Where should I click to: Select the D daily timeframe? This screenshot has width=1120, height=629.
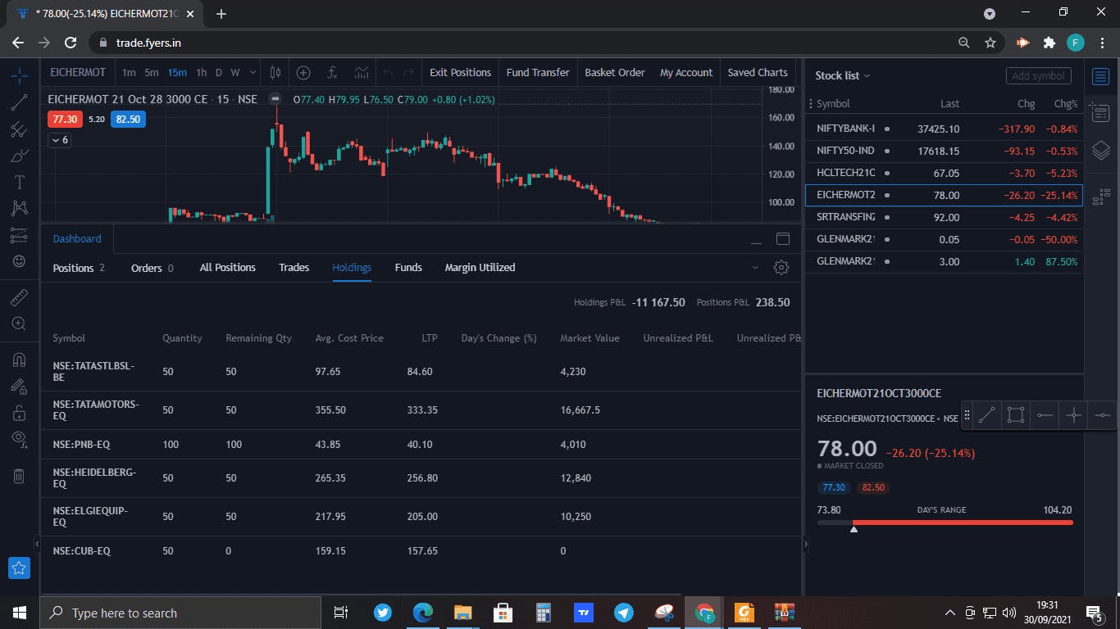pyautogui.click(x=219, y=72)
